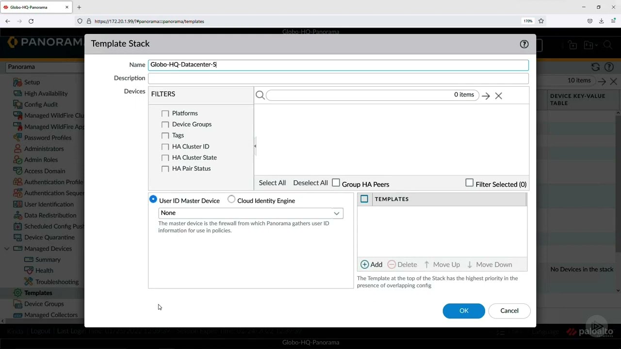Click the Access Domain sidebar icon
The image size is (621, 349).
click(x=17, y=171)
